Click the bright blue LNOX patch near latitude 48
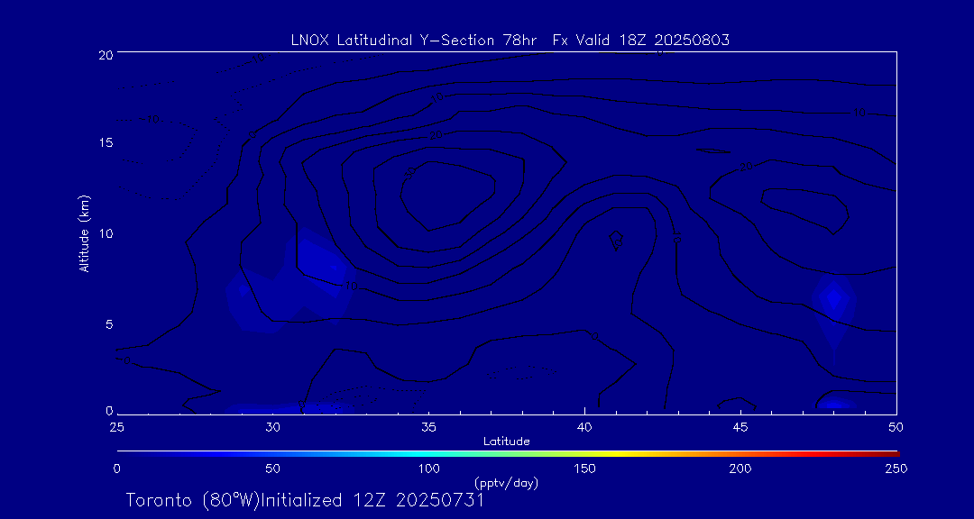The height and width of the screenshot is (519, 974). coord(834,296)
